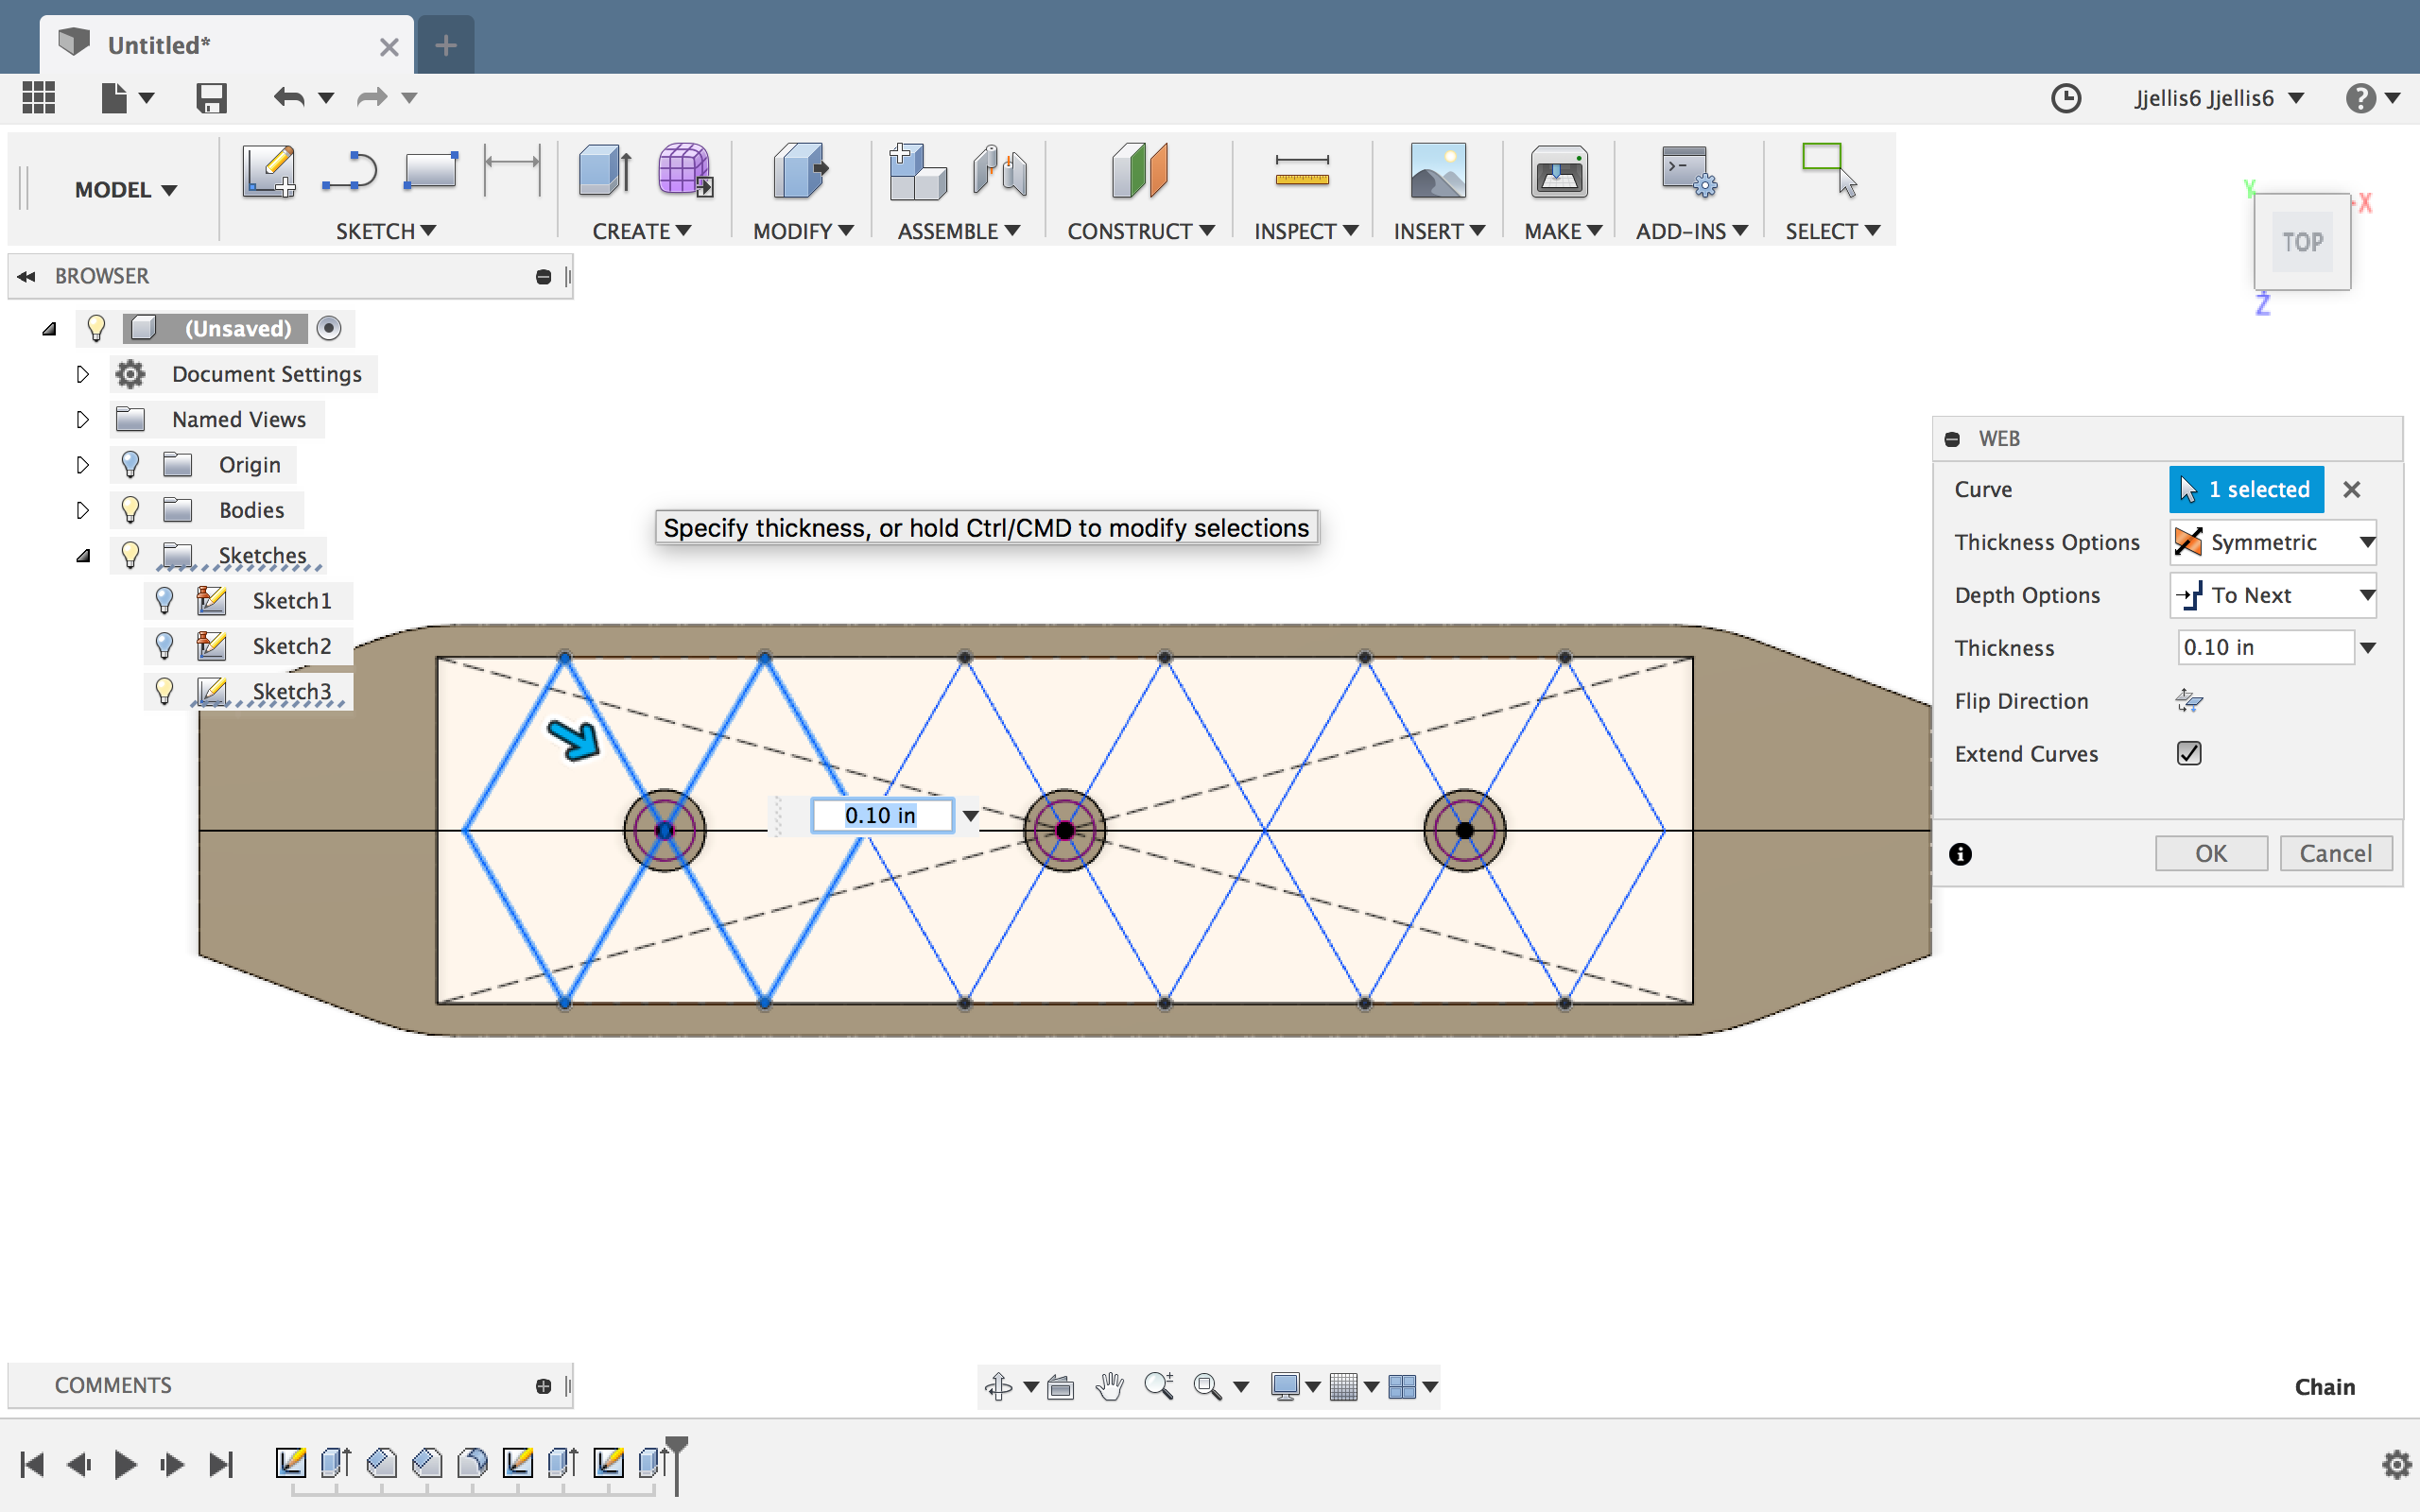The width and height of the screenshot is (2420, 1512).
Task: Open the Depth Options To Next dropdown
Action: click(2272, 595)
